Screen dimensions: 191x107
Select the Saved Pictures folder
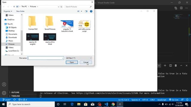click(x=50, y=23)
